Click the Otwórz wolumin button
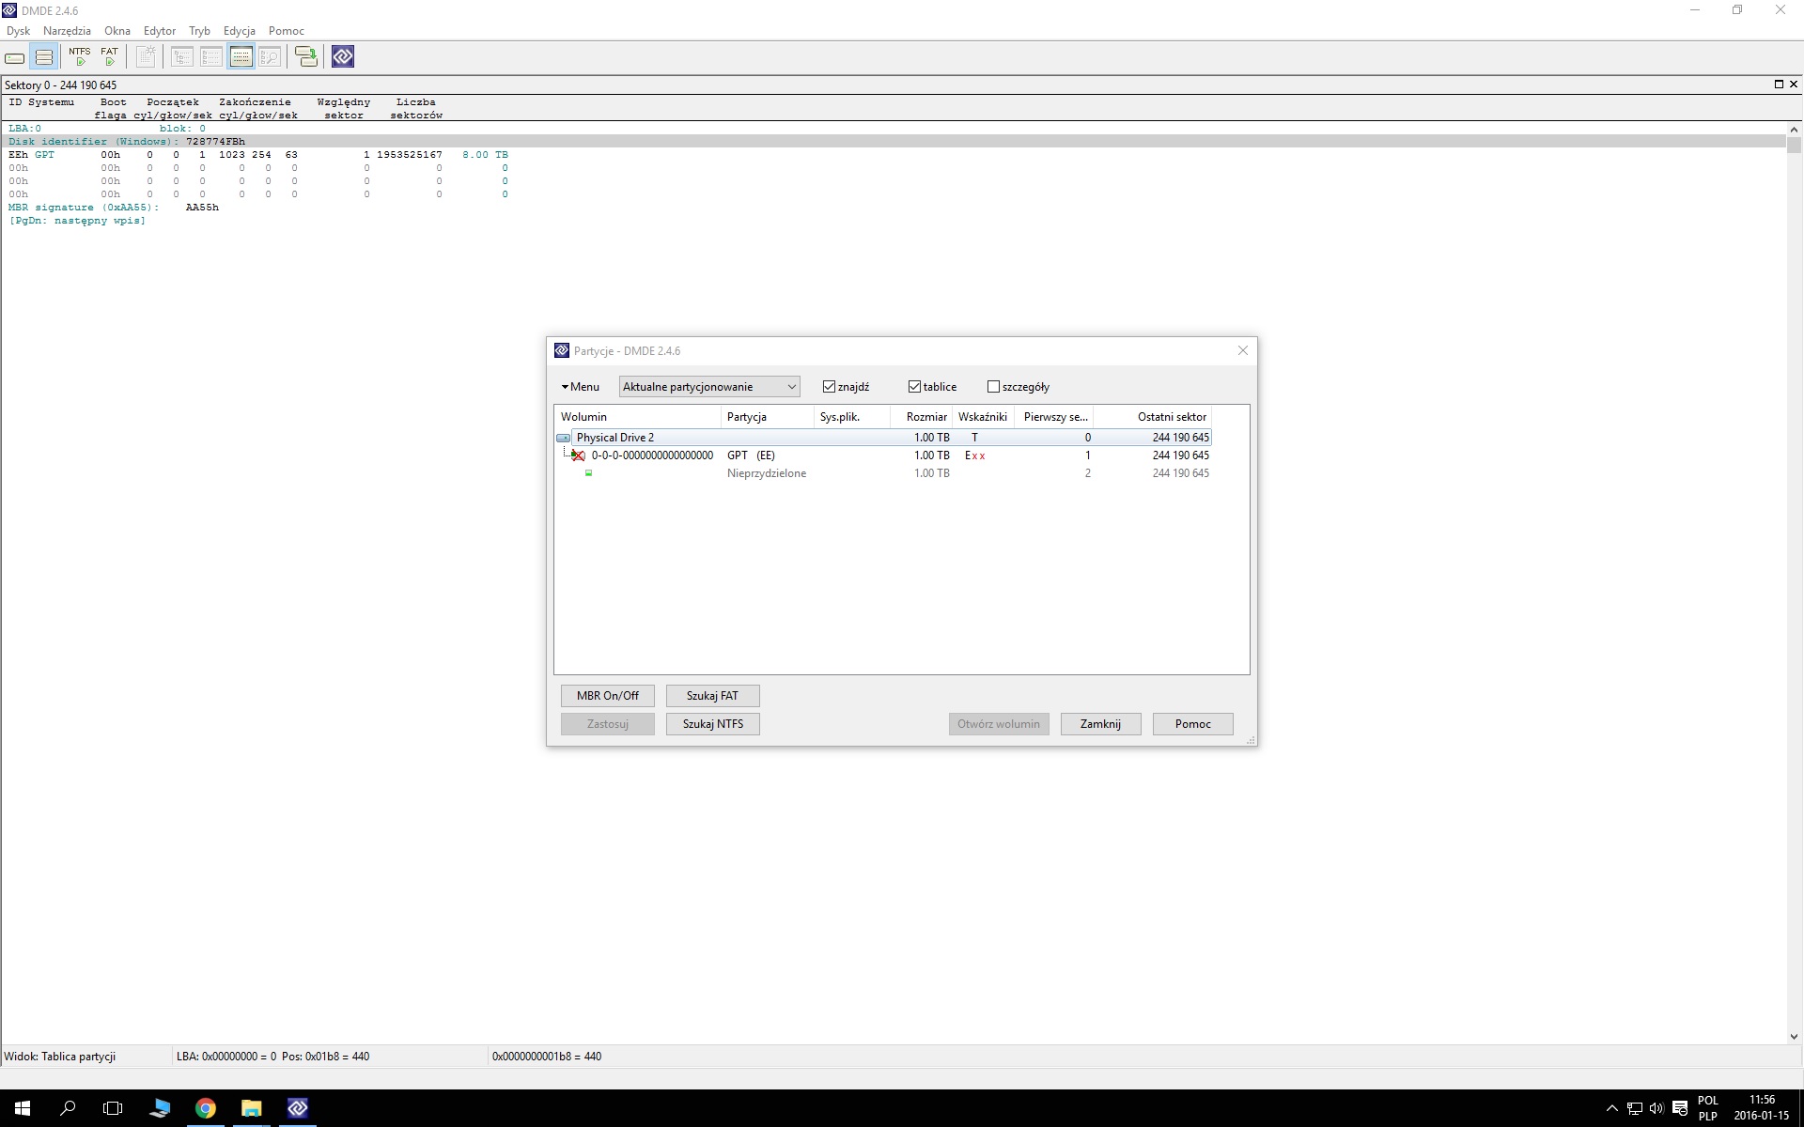 pos(999,724)
